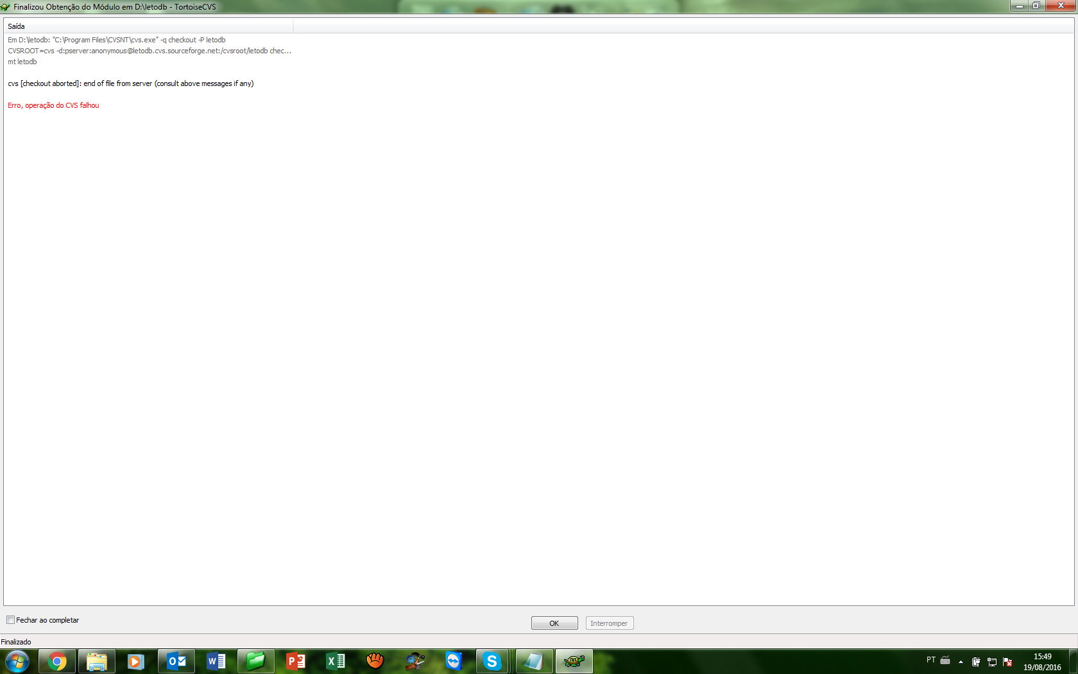
Task: Select the 'mt letodb' output line
Action: point(22,62)
